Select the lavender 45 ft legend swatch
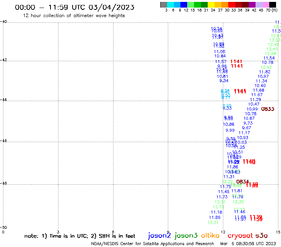Screen dimensions: 281x247 pos(259,5)
